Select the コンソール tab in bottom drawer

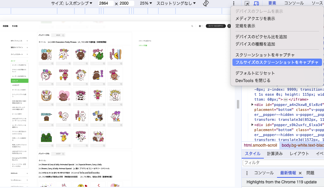click(264, 173)
